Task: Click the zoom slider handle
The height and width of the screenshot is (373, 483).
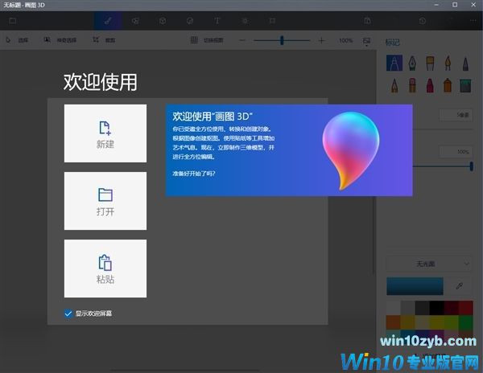Action: pyautogui.click(x=282, y=40)
